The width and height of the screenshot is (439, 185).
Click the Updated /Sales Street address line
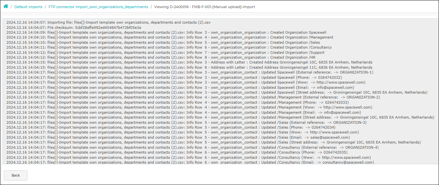214,143
